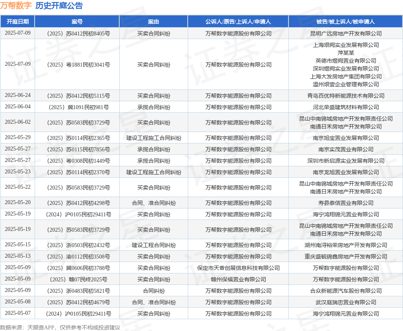Select the hearing date 2025-05-29

click(17, 138)
